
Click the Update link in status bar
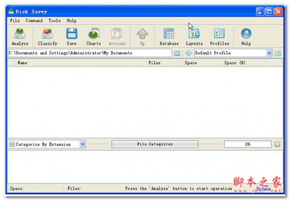pos(263,188)
